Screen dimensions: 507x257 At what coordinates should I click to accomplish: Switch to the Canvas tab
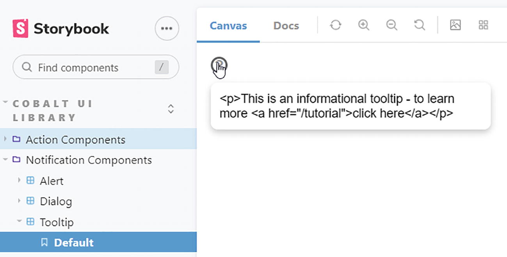coord(228,26)
